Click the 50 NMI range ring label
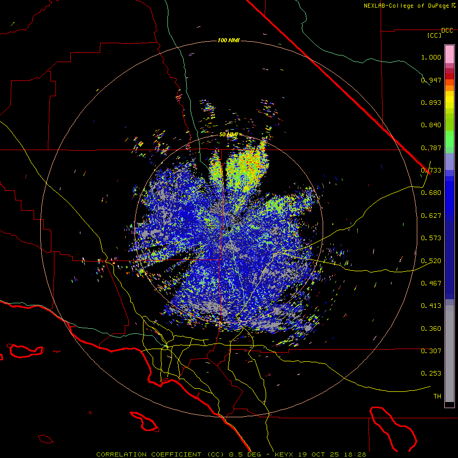Viewport: 458px width, 458px height. [x=228, y=135]
